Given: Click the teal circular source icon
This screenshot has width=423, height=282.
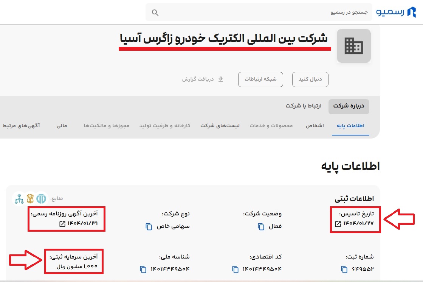Looking at the screenshot, I should pyautogui.click(x=41, y=199).
